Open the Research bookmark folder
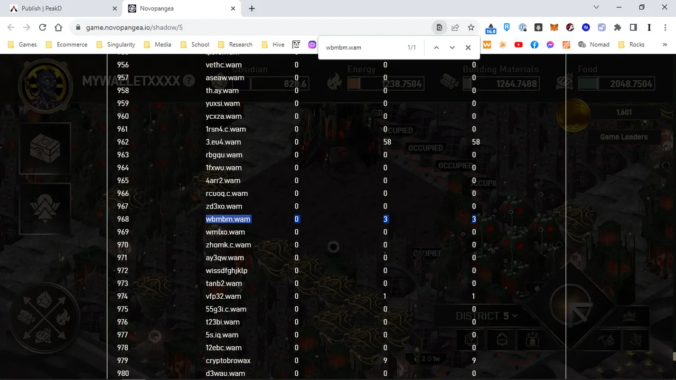The height and width of the screenshot is (380, 676). click(236, 45)
